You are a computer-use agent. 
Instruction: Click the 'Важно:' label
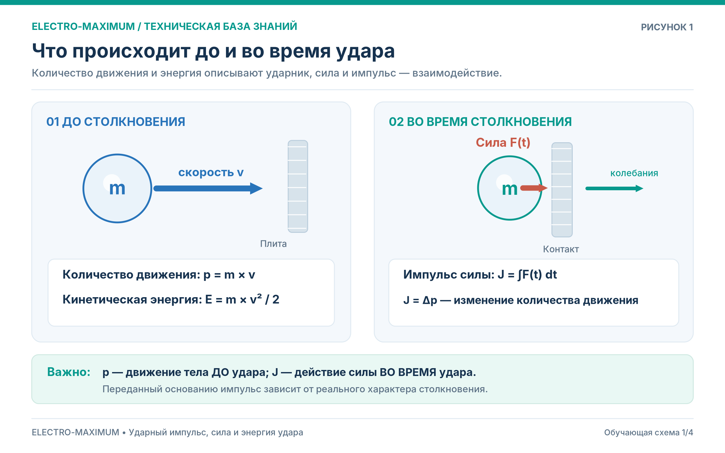point(69,372)
